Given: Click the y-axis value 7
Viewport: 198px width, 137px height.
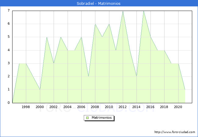Looking at the screenshot, I should 9,10.
